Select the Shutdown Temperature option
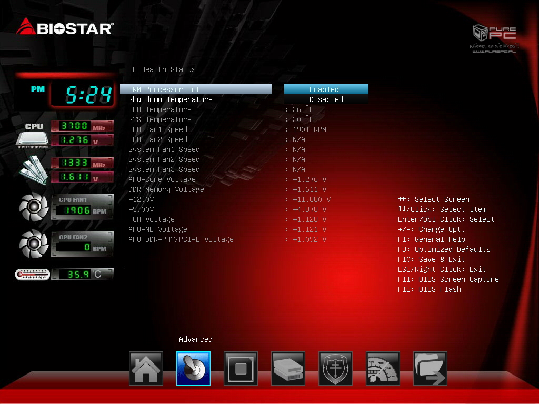This screenshot has width=539, height=404. [x=171, y=99]
